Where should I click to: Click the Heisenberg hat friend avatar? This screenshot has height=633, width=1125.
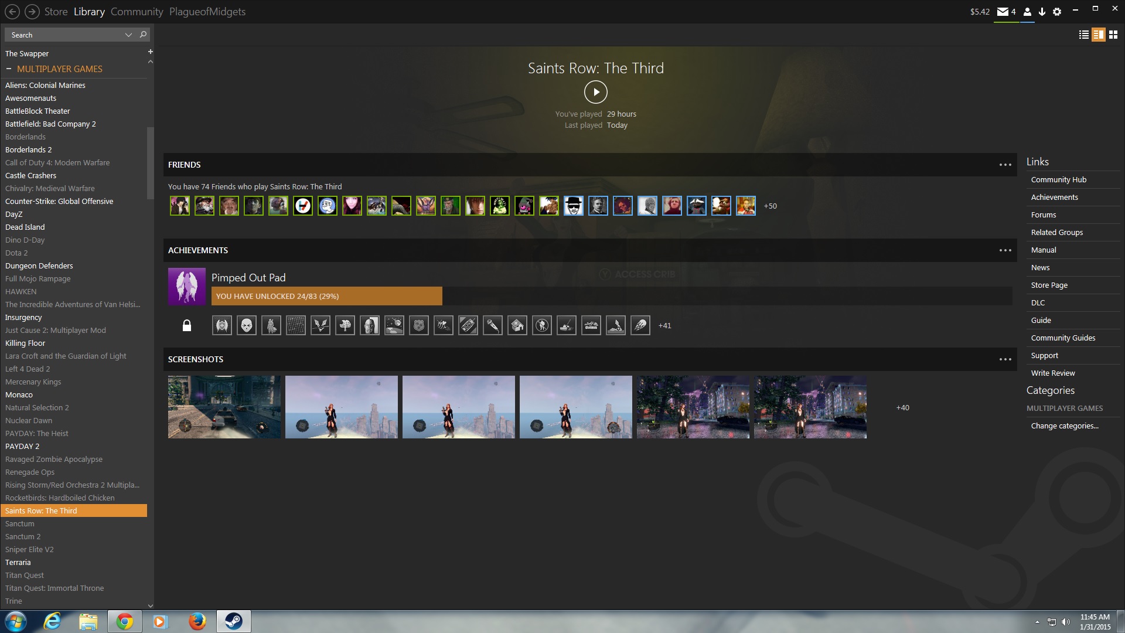point(574,206)
